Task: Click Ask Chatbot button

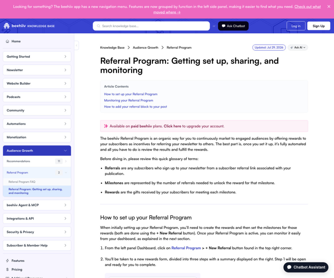Action: pos(233,26)
